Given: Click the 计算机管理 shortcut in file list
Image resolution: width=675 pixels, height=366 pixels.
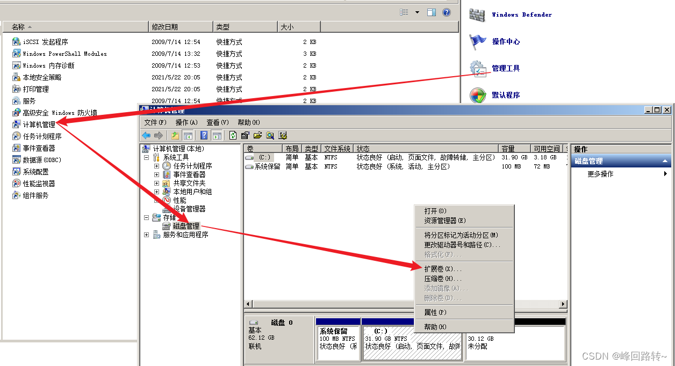Looking at the screenshot, I should (39, 125).
